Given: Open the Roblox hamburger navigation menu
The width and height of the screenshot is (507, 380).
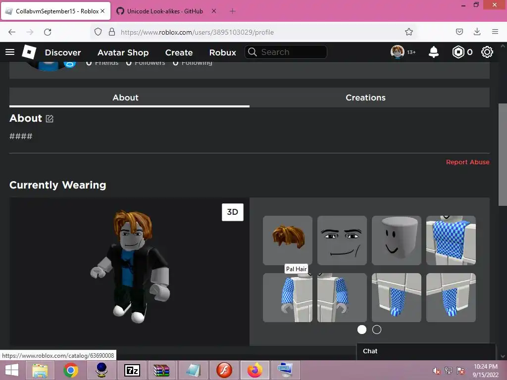Looking at the screenshot, I should pyautogui.click(x=10, y=52).
